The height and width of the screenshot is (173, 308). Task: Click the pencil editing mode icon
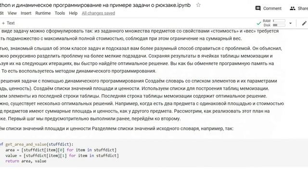click(x=304, y=23)
